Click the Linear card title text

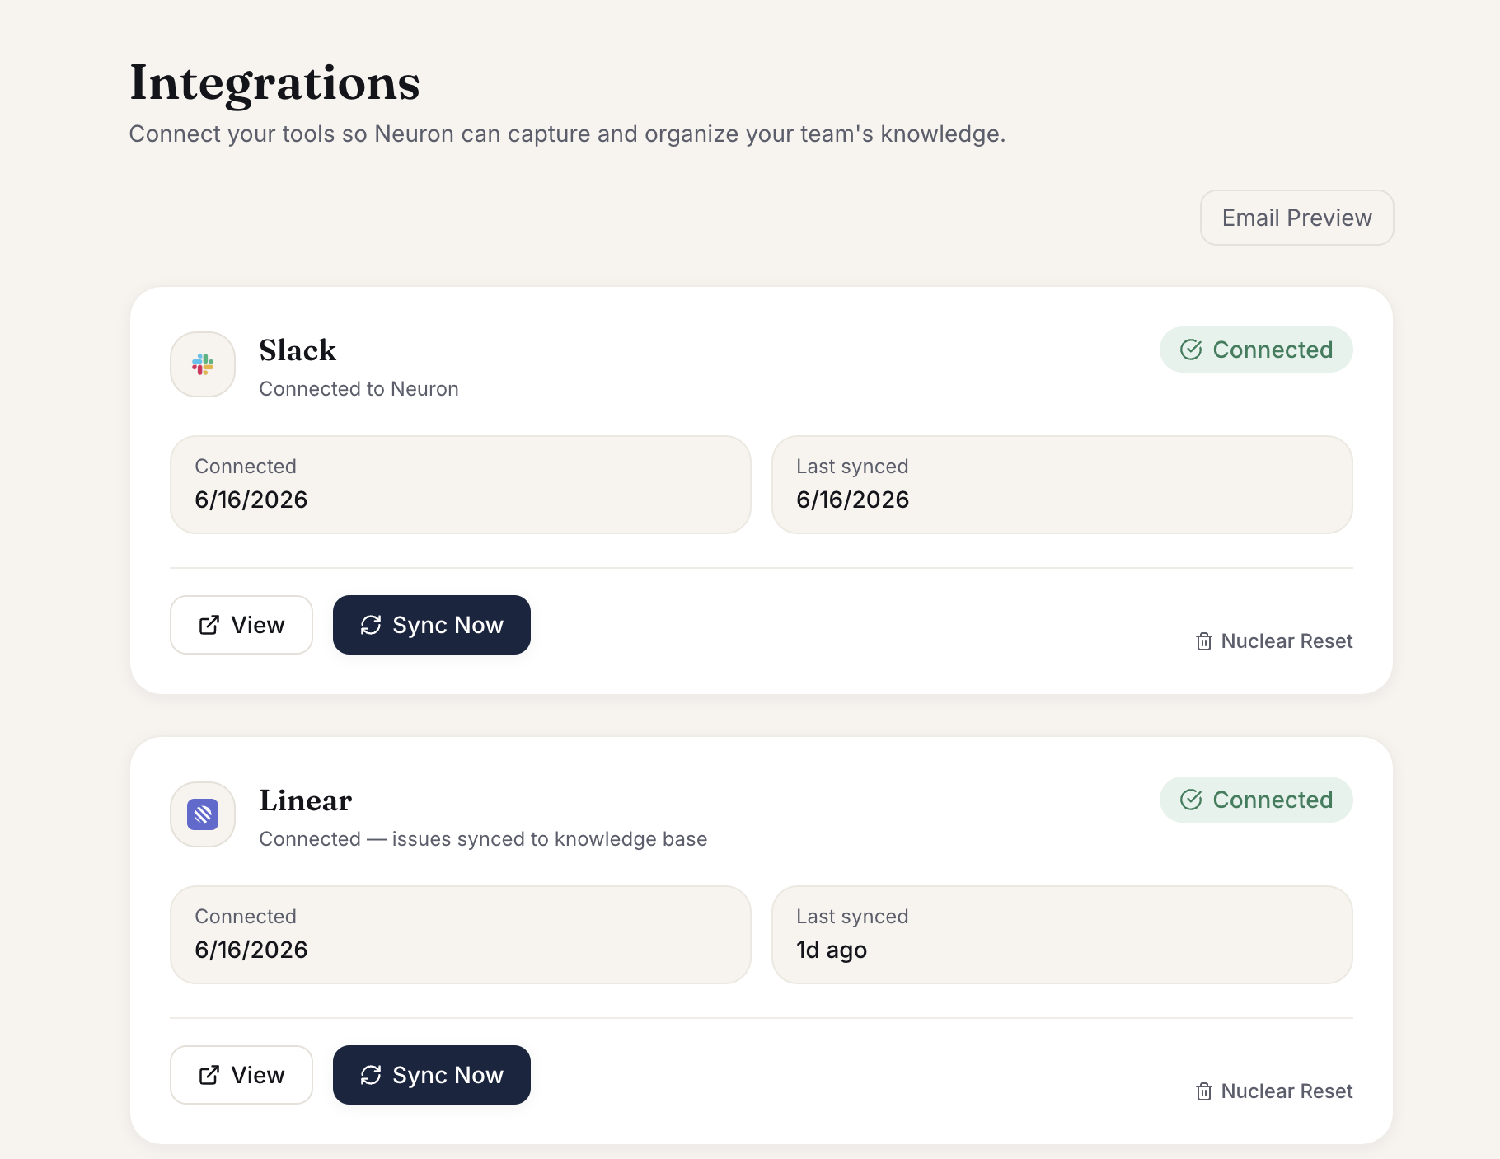coord(306,800)
